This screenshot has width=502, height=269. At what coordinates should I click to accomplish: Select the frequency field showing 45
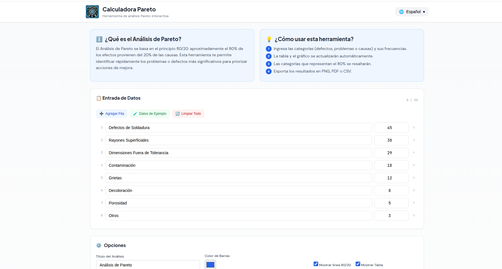click(391, 128)
